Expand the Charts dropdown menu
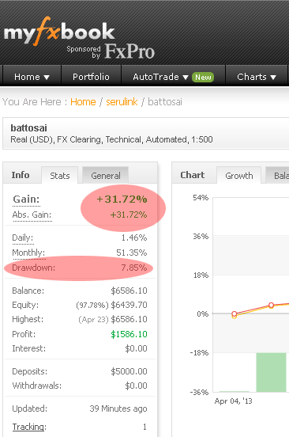The image size is (289, 437). click(x=256, y=77)
